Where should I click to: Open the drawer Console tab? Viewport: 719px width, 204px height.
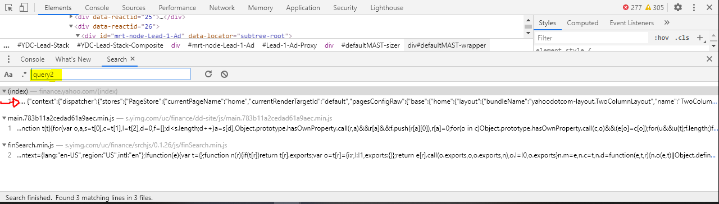(33, 59)
